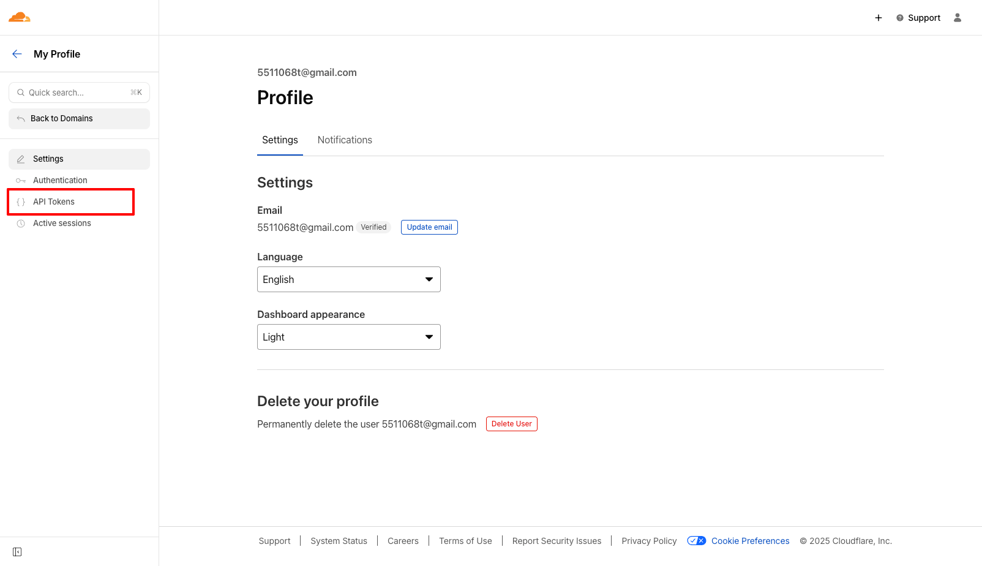Click the API Tokens braces icon
982x566 pixels.
[21, 202]
